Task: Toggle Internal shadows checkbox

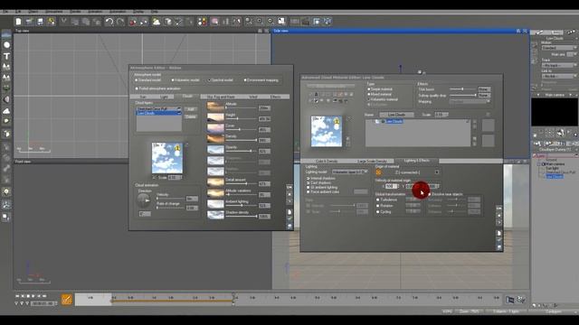Action: [x=308, y=179]
